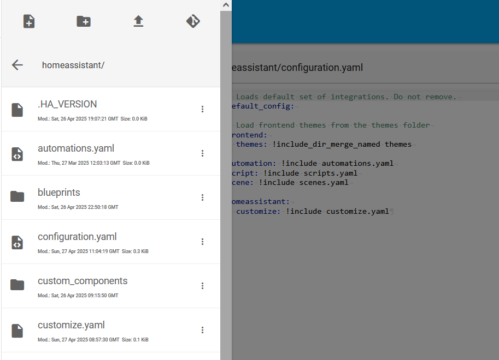Click the homeassistant/ path label
This screenshot has height=360, width=499.
[73, 65]
